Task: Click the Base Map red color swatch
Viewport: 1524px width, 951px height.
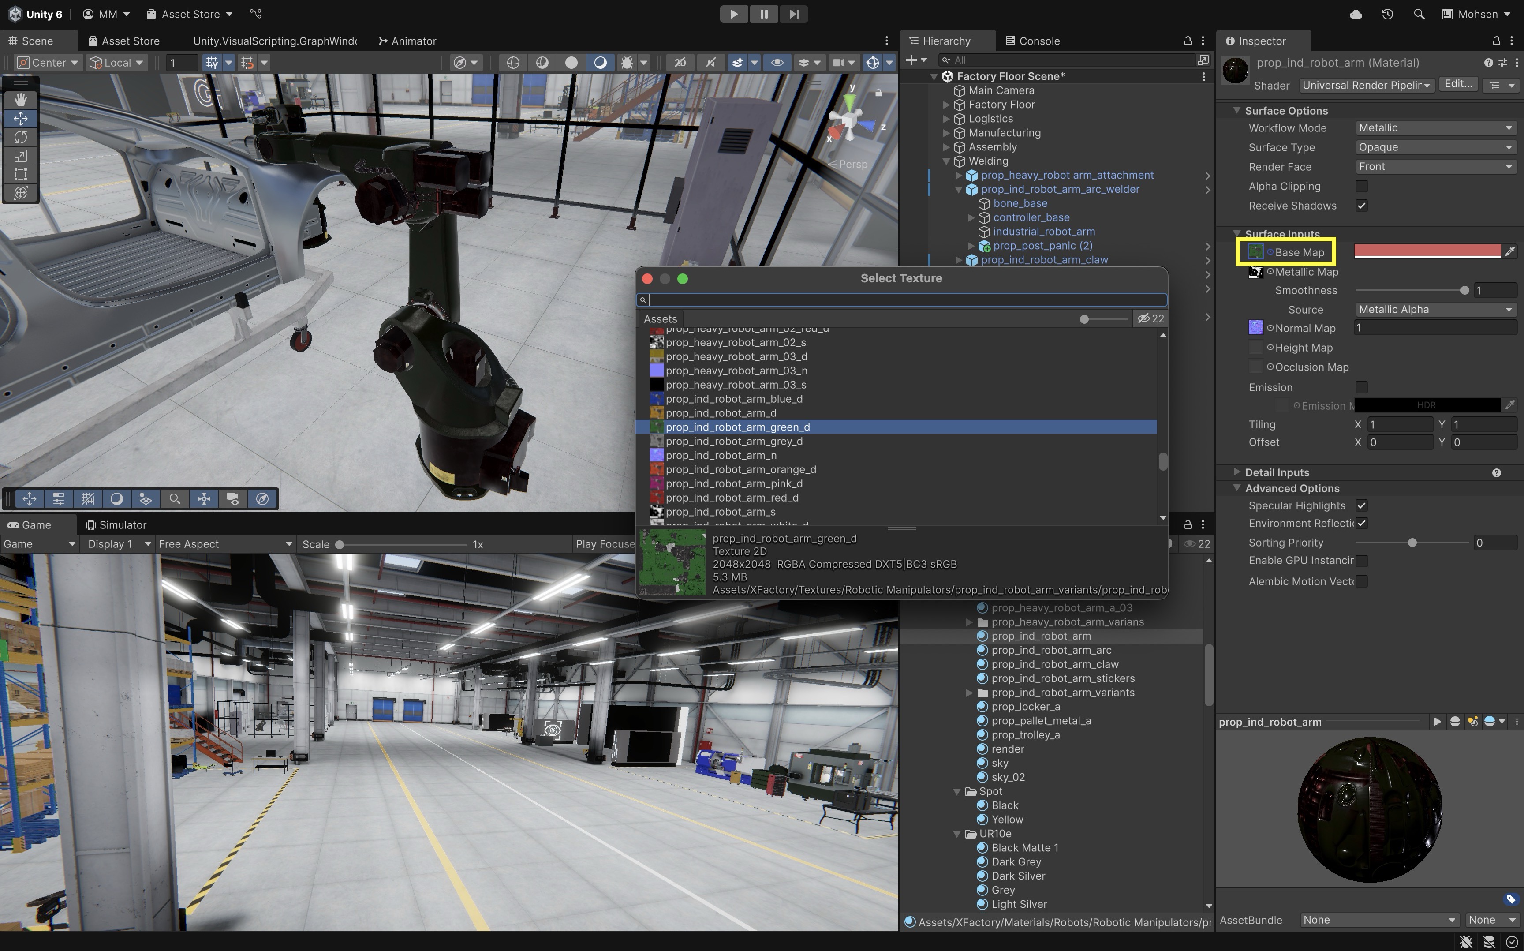Action: pos(1427,251)
